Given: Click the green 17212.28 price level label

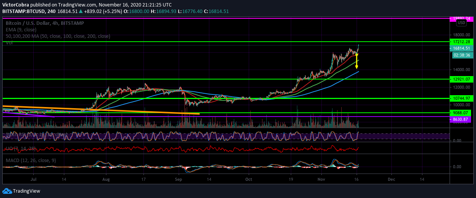Looking at the screenshot, I should pyautogui.click(x=461, y=41).
